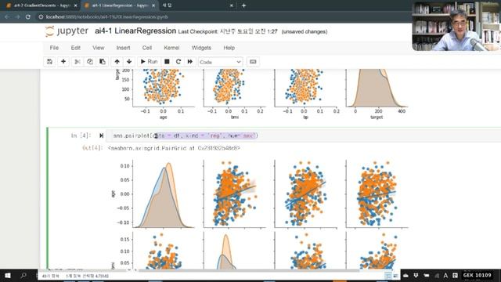Rename the notebook title ai4-1 LinearRegression

pyautogui.click(x=135, y=31)
